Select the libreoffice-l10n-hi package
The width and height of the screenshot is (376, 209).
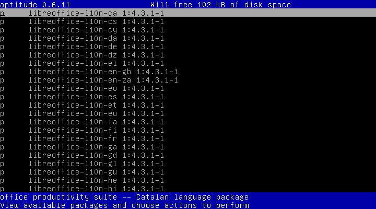click(188, 189)
